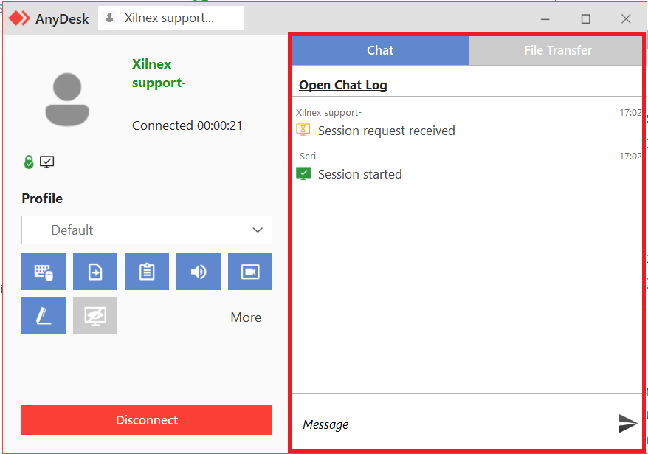Click the AnyDesk logo

pyautogui.click(x=19, y=18)
